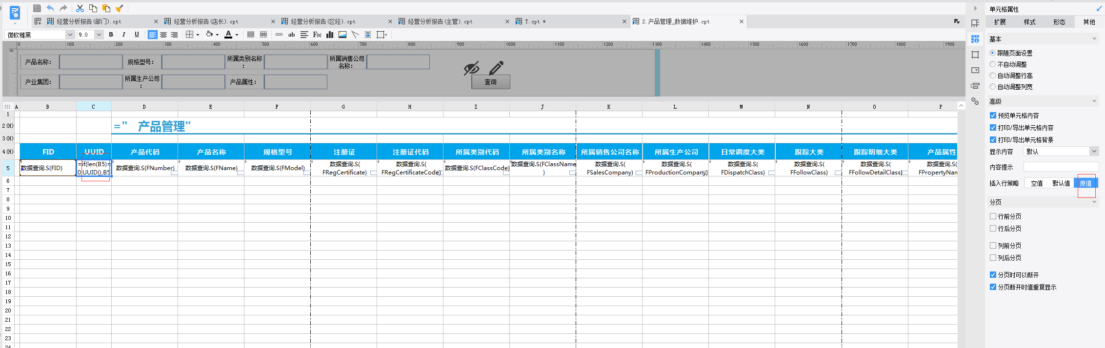This screenshot has height=348, width=1105.
Task: Open the font size dropdown 9.0
Action: (x=99, y=35)
